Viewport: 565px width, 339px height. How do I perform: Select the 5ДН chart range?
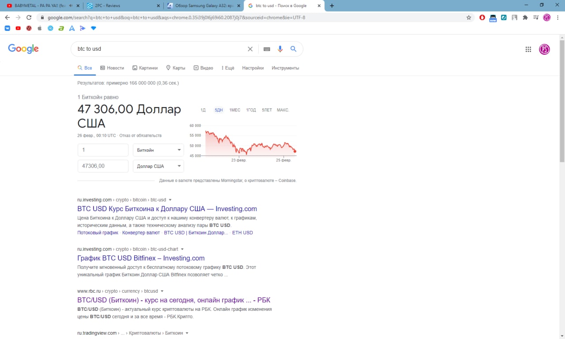pos(218,110)
